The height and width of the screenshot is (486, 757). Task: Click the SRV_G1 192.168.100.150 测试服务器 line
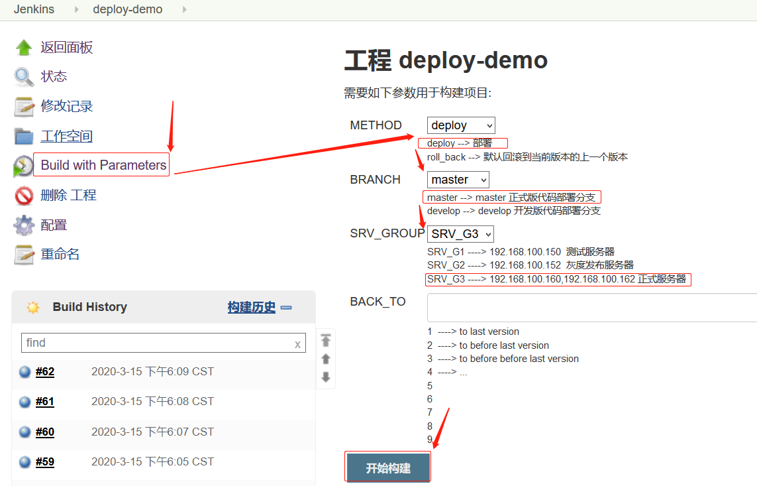pos(521,252)
